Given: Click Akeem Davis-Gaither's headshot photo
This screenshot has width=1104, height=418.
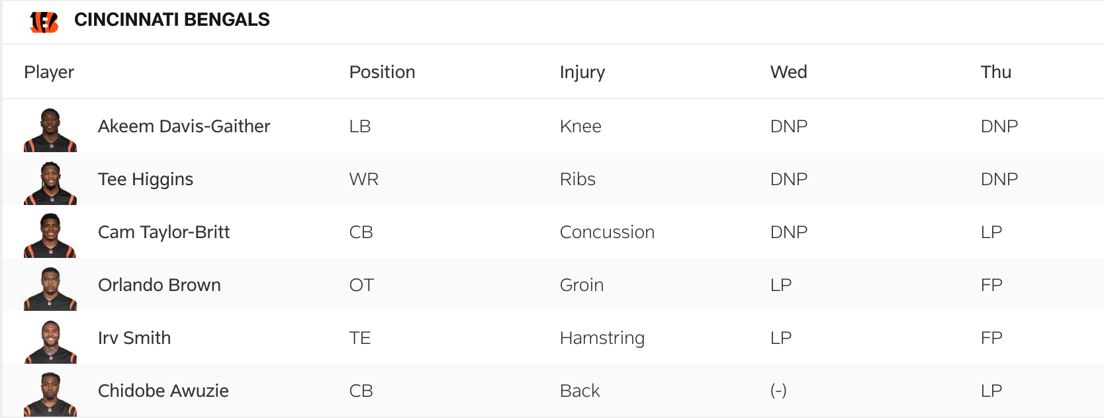Looking at the screenshot, I should point(50,130).
